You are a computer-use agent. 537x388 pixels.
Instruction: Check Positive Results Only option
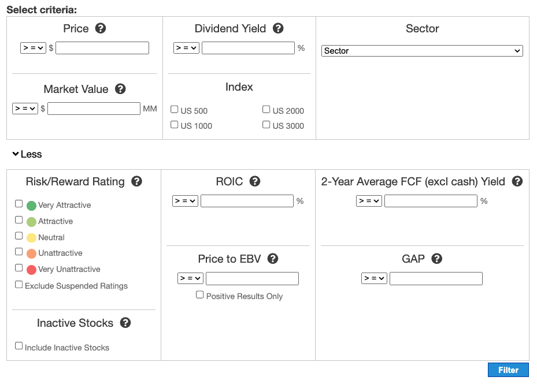(199, 295)
